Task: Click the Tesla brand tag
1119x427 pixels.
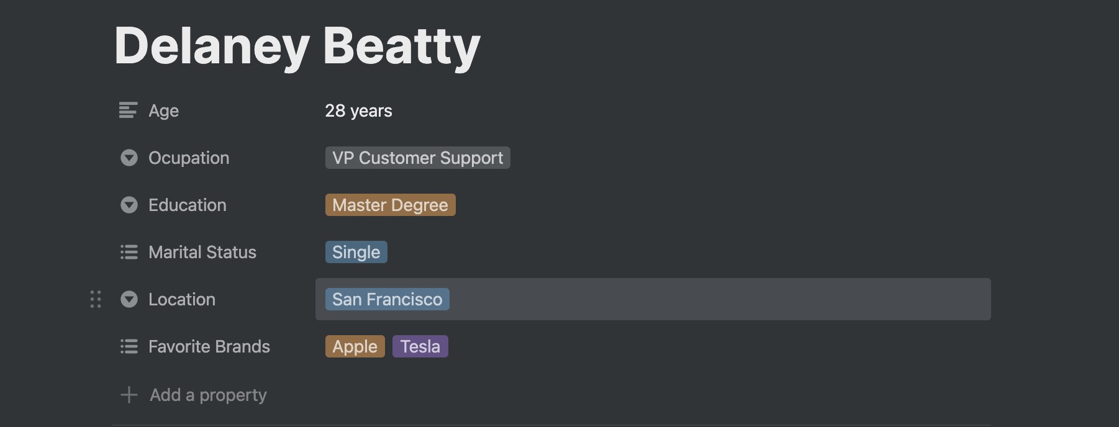Action: (420, 346)
